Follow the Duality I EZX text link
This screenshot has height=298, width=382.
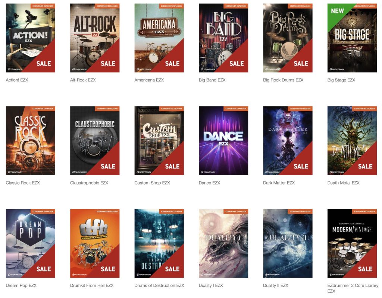click(x=211, y=285)
